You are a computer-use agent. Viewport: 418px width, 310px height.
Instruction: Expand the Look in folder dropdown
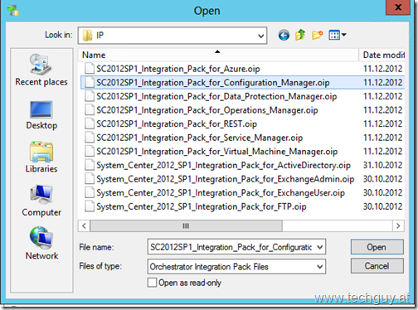(260, 36)
